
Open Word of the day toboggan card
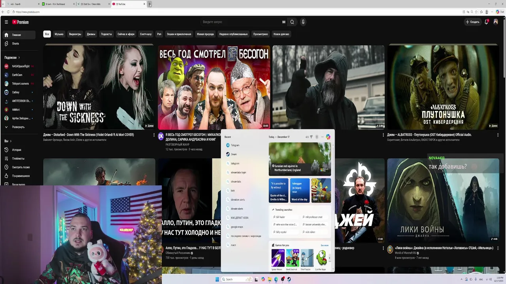tap(300, 190)
